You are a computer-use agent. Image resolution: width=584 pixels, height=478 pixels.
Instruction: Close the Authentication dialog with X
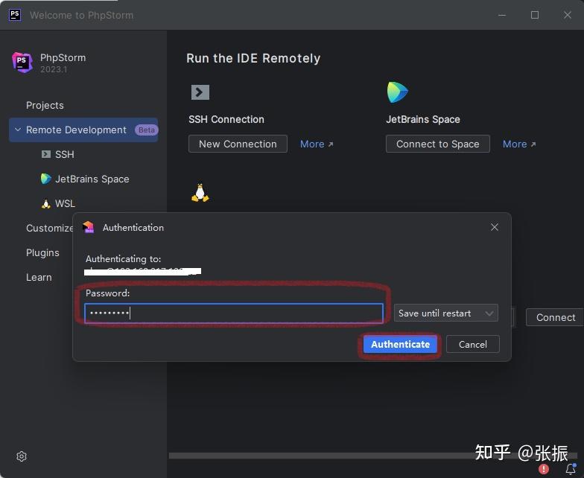point(495,227)
